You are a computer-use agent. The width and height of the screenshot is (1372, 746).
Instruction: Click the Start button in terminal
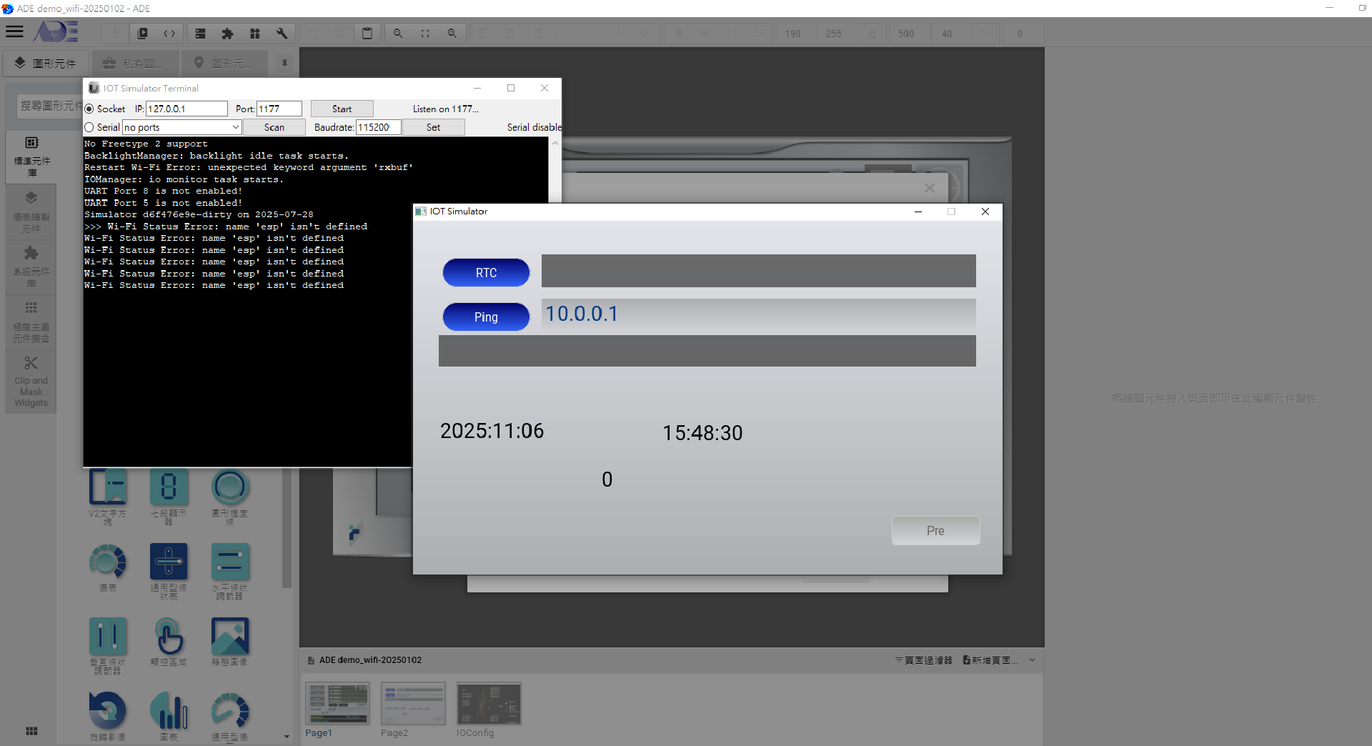coord(342,109)
